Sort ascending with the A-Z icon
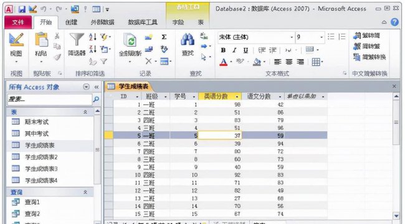Image resolution: width=405 pixels, height=224 pixels. (93, 37)
